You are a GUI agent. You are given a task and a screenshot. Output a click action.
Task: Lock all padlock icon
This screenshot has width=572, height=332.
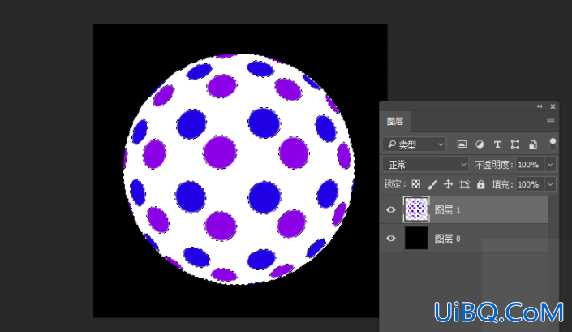481,184
